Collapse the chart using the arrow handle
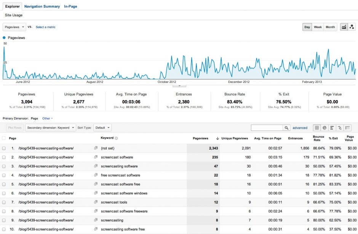This screenshot has width=358, height=234. click(179, 86)
